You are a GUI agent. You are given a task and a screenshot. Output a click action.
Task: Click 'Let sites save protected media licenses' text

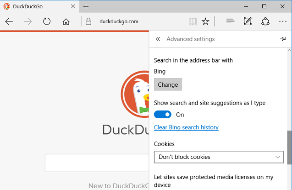(214, 181)
